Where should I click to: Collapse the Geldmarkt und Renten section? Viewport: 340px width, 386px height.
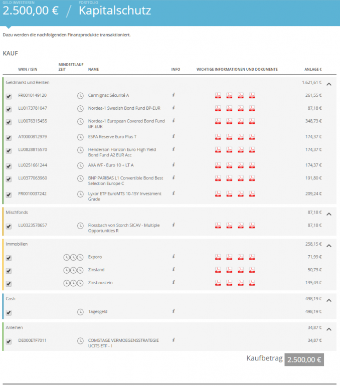coord(329,84)
